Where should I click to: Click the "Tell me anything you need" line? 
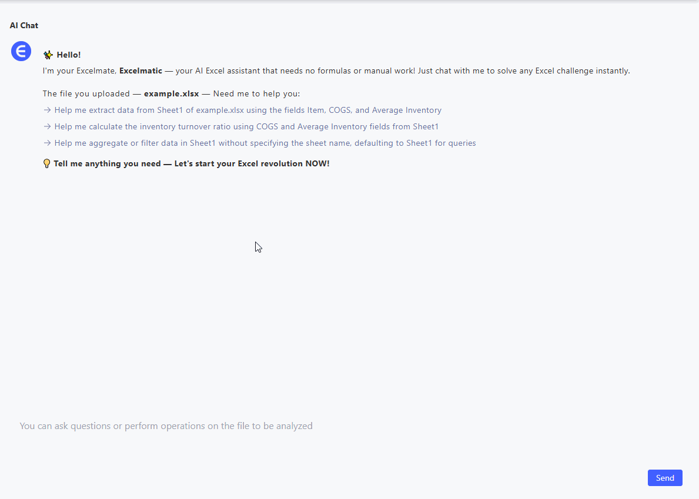click(x=191, y=163)
